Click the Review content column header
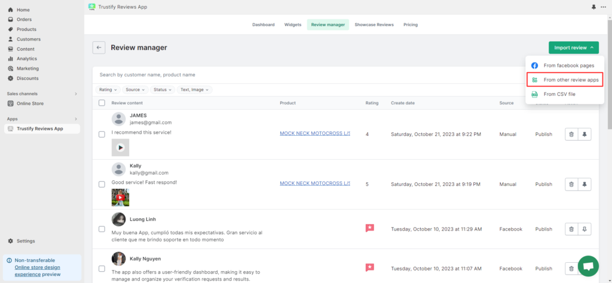This screenshot has height=283, width=612. click(127, 103)
